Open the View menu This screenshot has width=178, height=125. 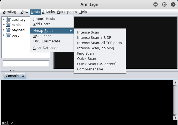24,12
